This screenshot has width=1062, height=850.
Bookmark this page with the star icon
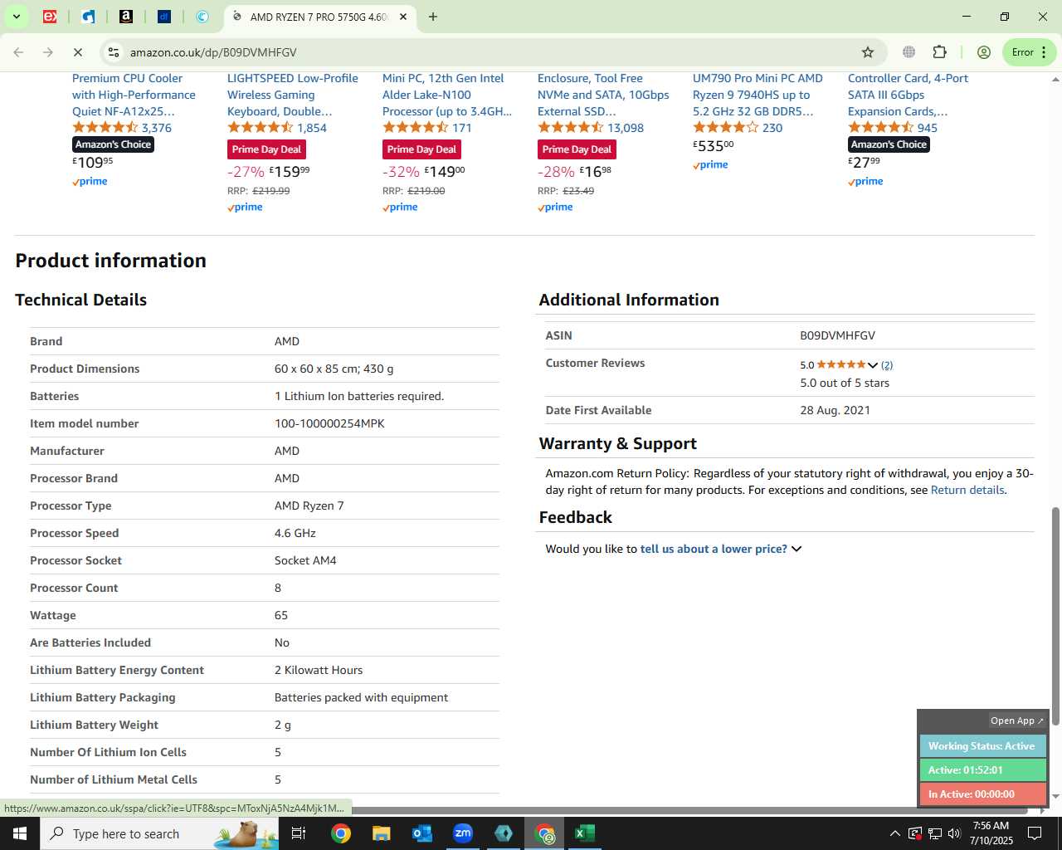tap(868, 52)
